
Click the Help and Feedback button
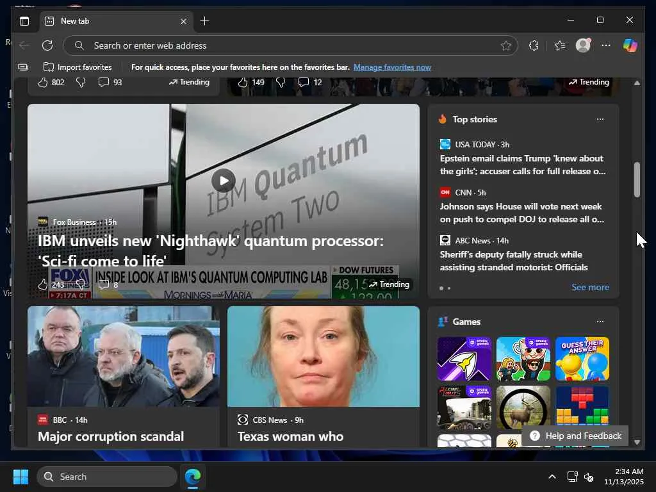tap(575, 436)
